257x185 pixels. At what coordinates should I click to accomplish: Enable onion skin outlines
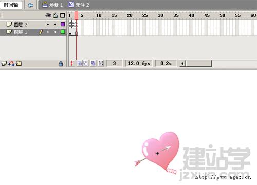[86, 64]
